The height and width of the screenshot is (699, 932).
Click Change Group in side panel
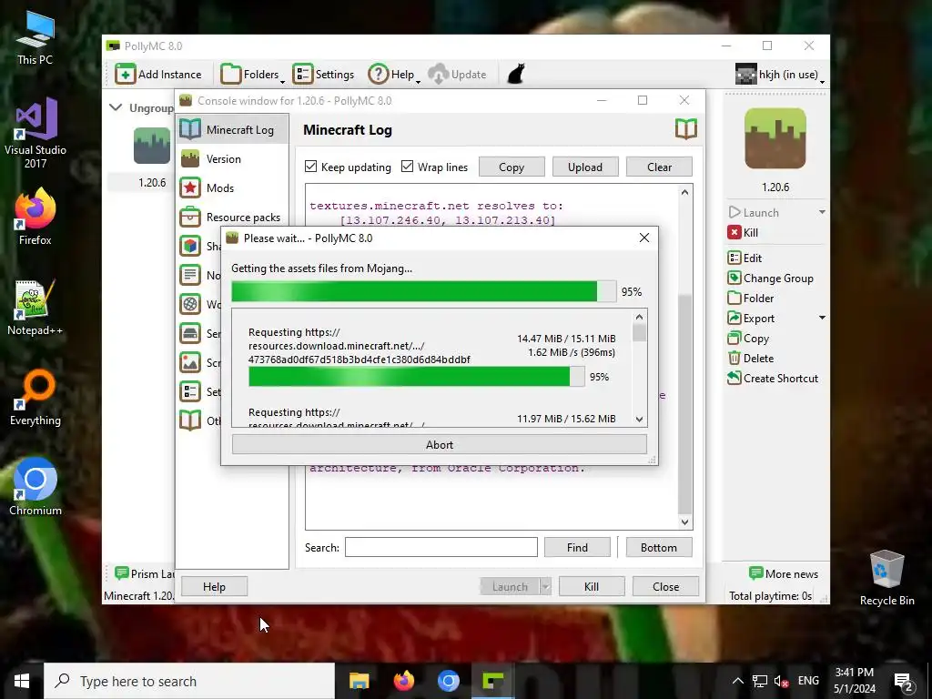[x=770, y=279]
